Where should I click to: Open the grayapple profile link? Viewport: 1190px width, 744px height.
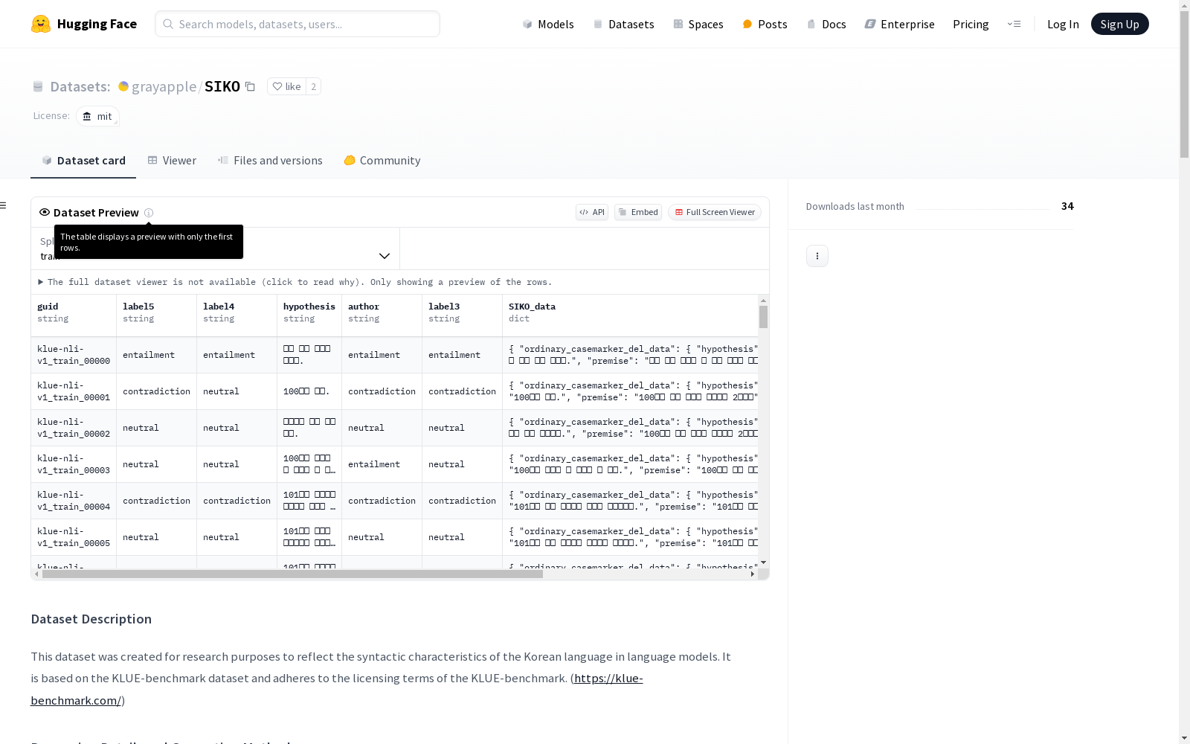coord(164,86)
